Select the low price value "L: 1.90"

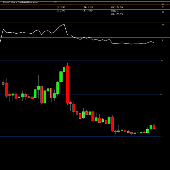coord(88,11)
